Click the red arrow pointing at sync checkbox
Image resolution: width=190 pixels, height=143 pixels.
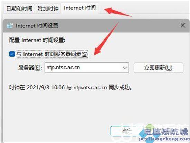(106, 39)
